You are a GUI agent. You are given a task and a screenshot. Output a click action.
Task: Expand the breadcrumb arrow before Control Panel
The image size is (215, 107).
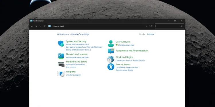point(52,26)
